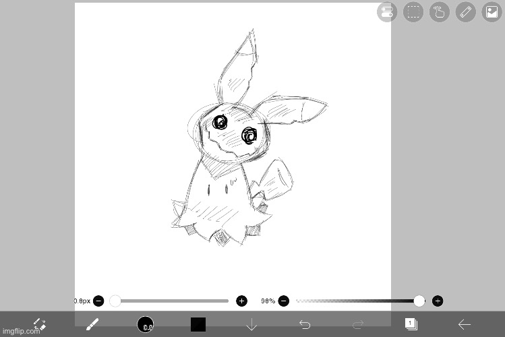Increase opacity with the plus button
Image resolution: width=505 pixels, height=337 pixels.
(438, 301)
